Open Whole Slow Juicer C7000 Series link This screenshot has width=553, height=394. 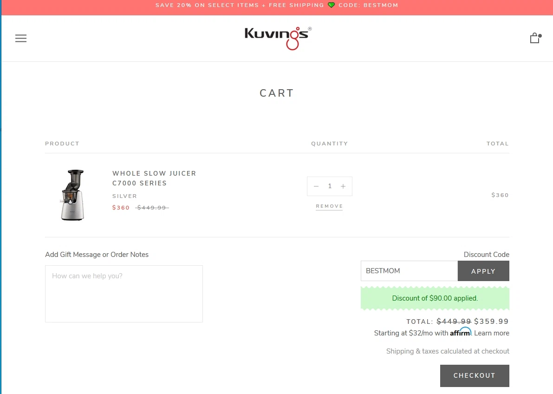[154, 178]
